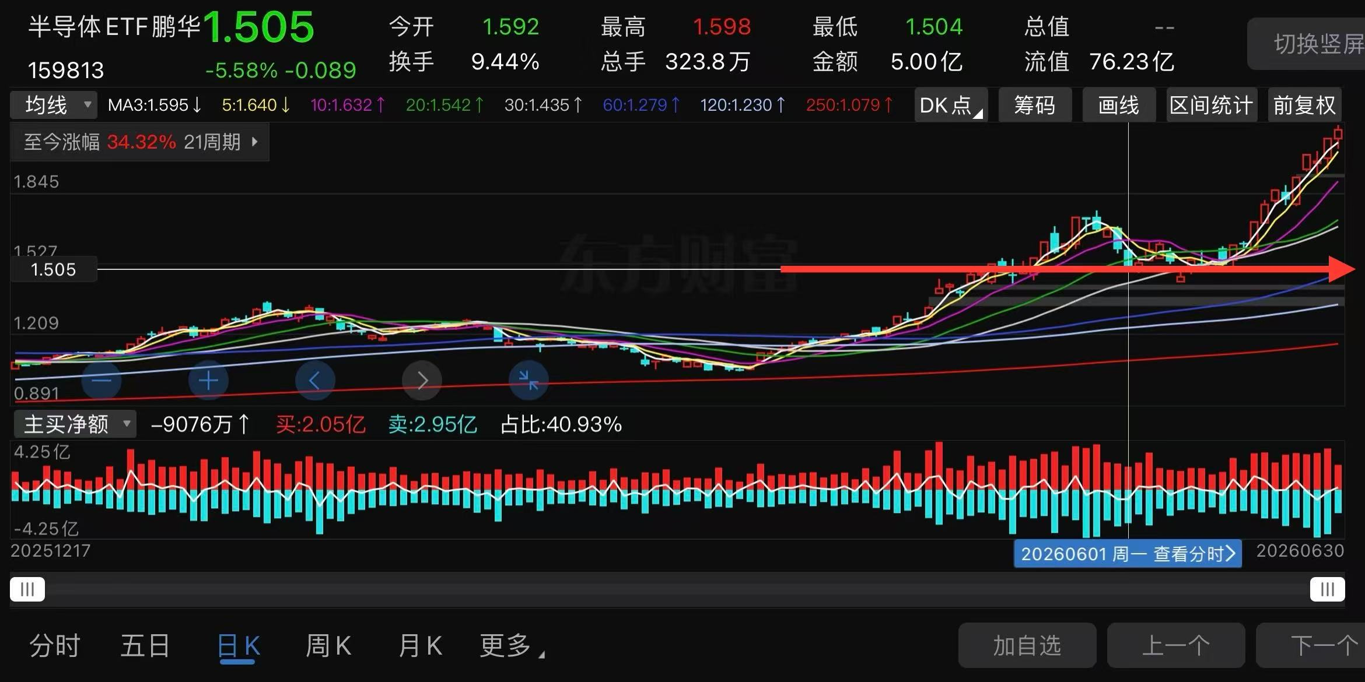Click the MA3:1.595 value

155,105
